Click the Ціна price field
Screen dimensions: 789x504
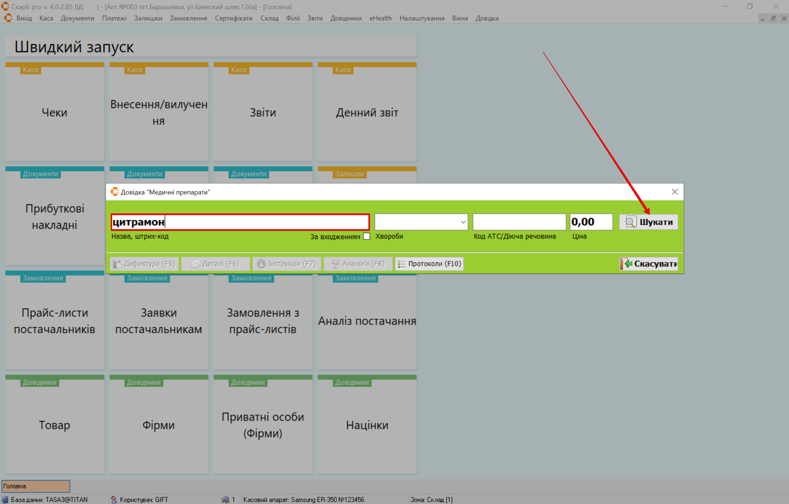tap(591, 222)
